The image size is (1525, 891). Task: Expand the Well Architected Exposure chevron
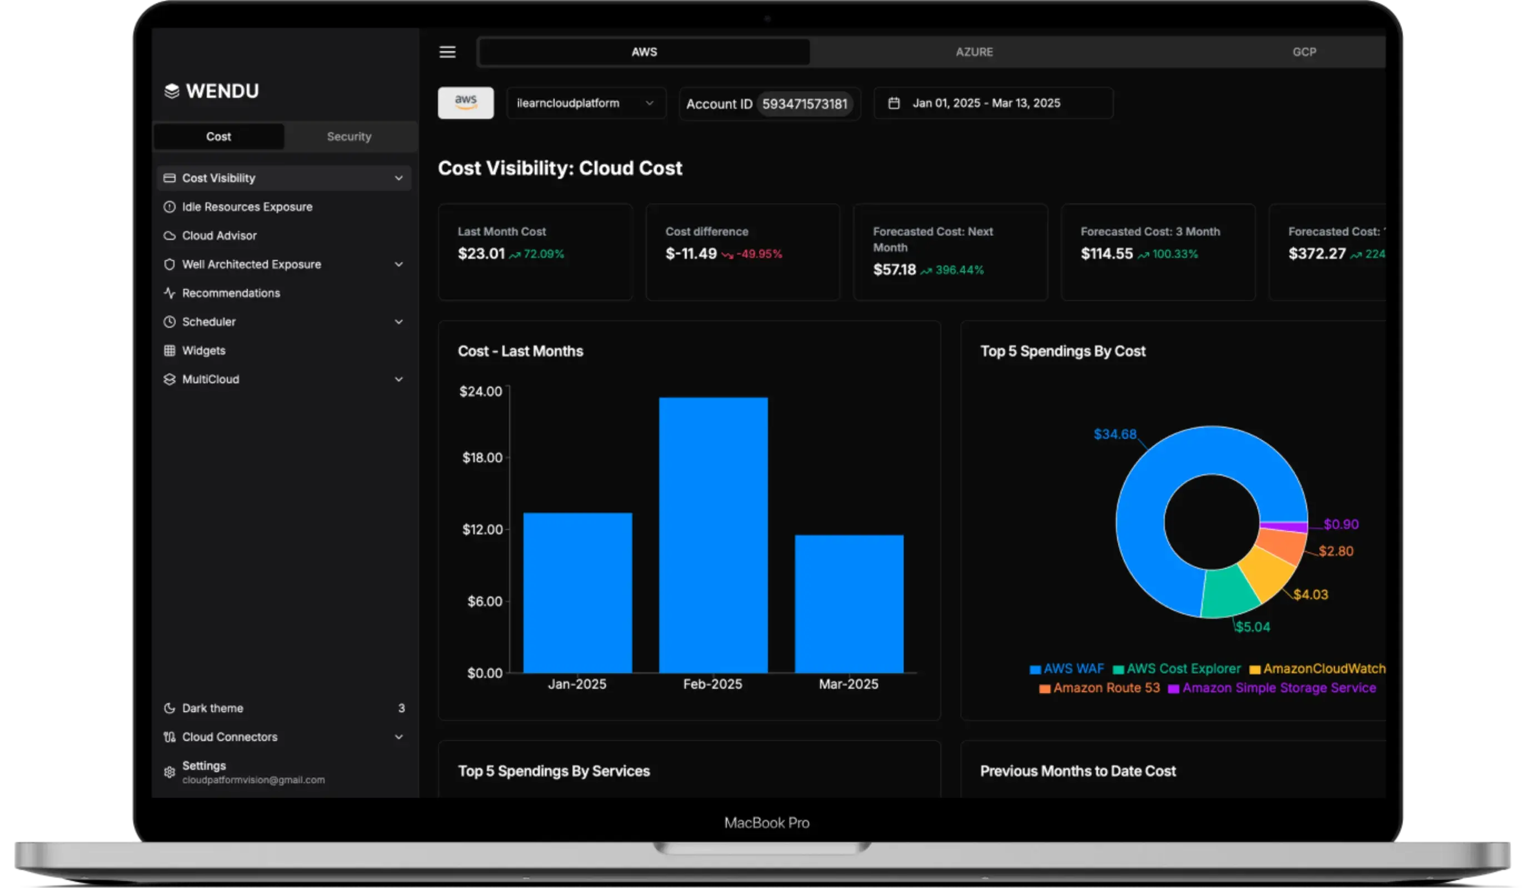tap(399, 264)
